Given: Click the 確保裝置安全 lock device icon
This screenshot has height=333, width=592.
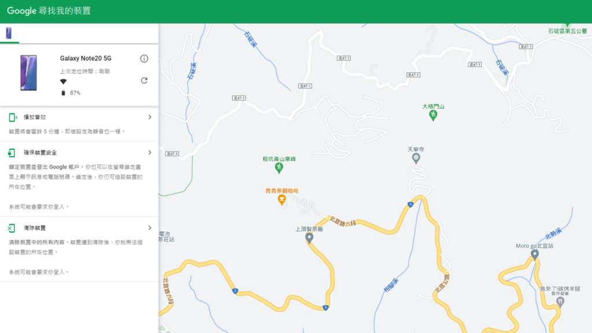Looking at the screenshot, I should click(12, 153).
